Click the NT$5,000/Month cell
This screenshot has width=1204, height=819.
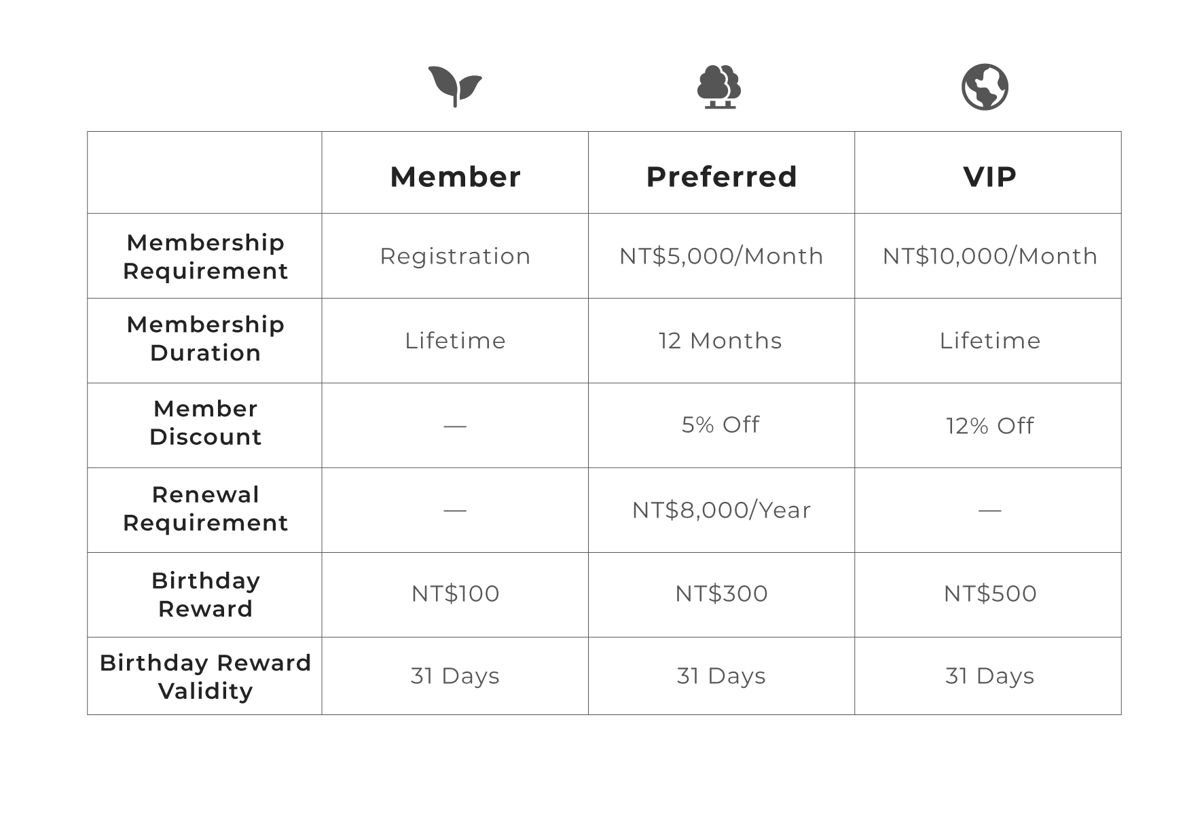tap(721, 256)
